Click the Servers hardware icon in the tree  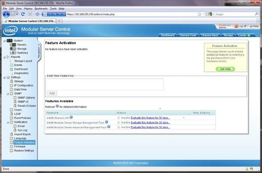click(13, 45)
